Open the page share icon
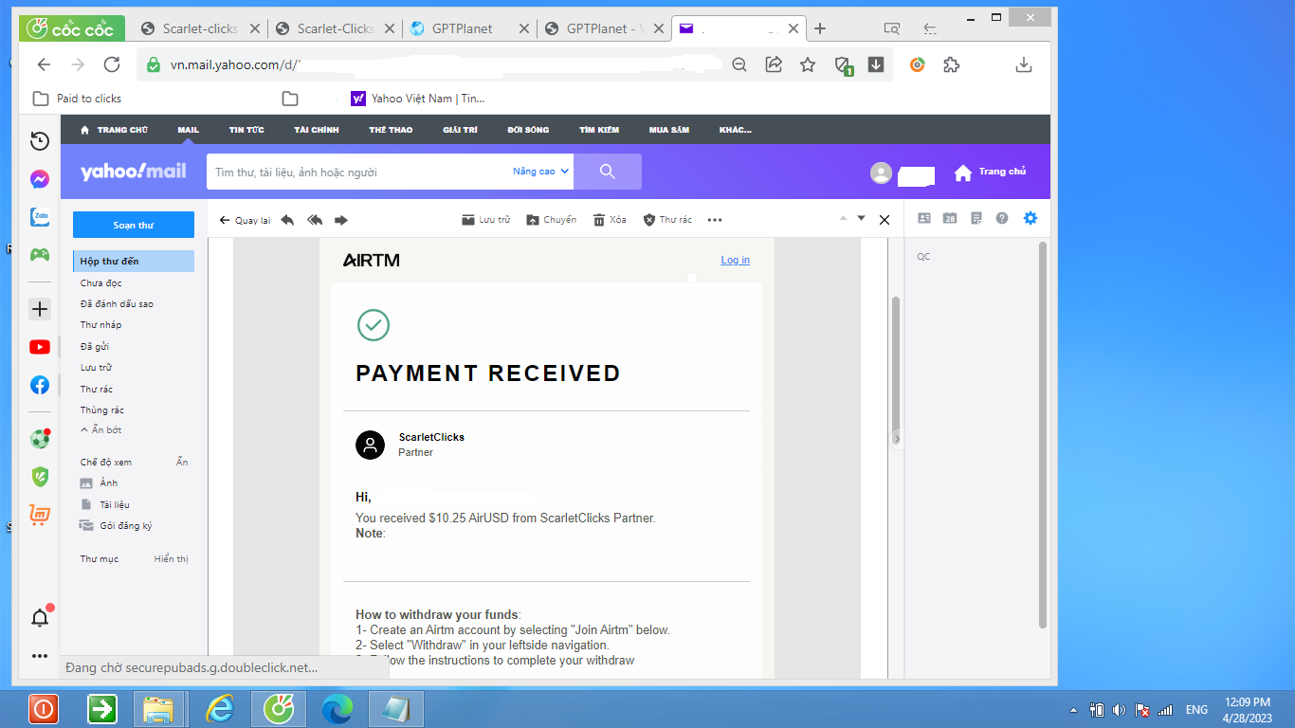This screenshot has height=728, width=1295. [774, 64]
